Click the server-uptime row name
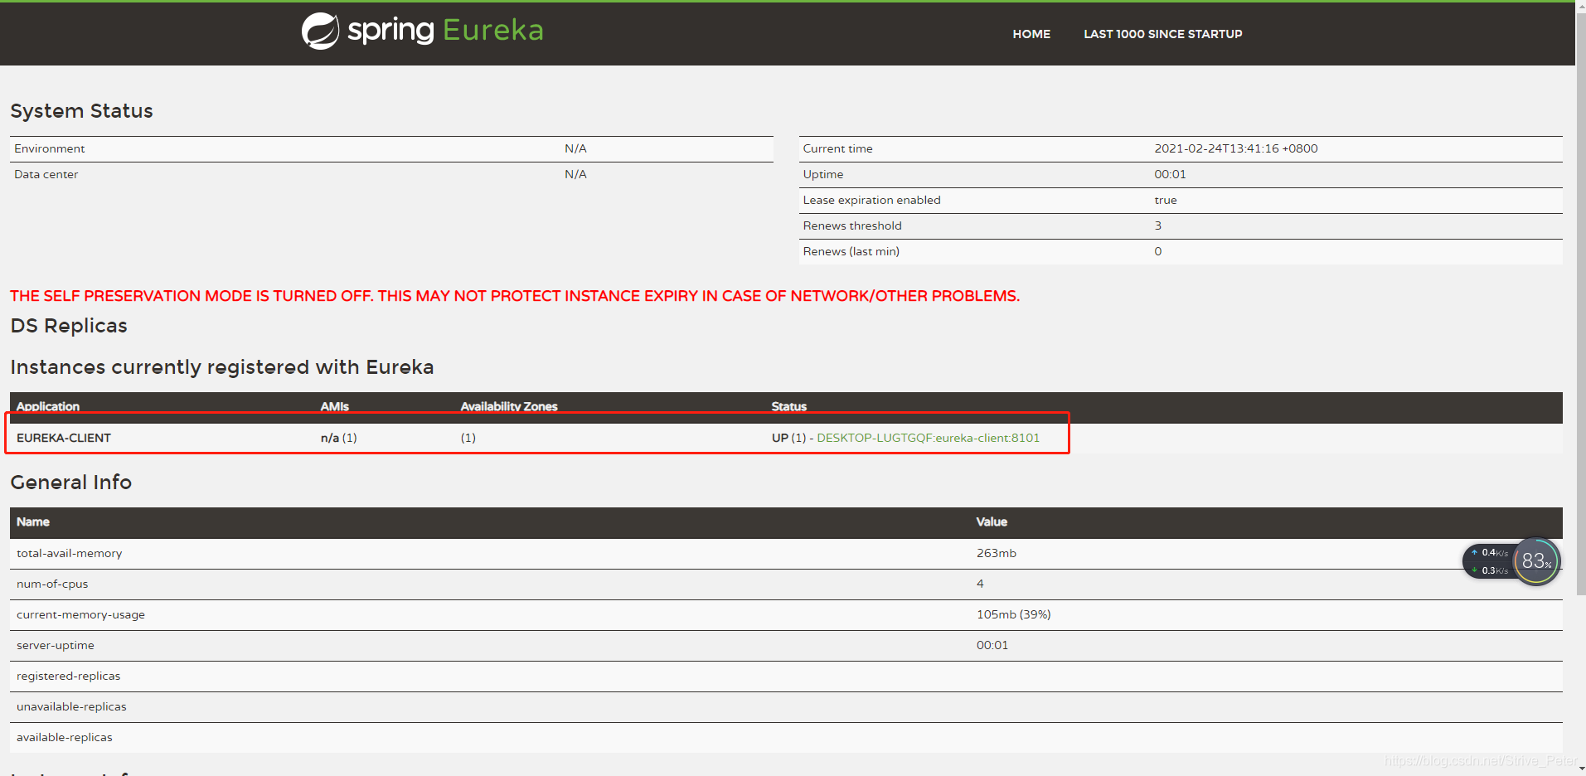Screen dimensions: 1586x776 (56, 645)
